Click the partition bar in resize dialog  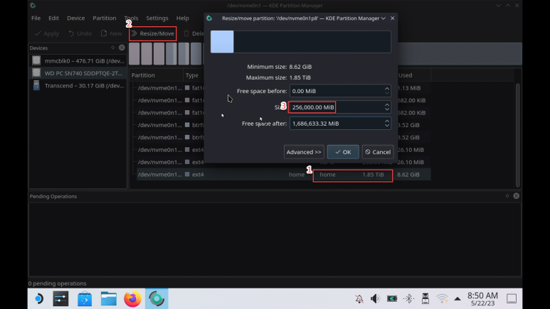tap(300, 42)
